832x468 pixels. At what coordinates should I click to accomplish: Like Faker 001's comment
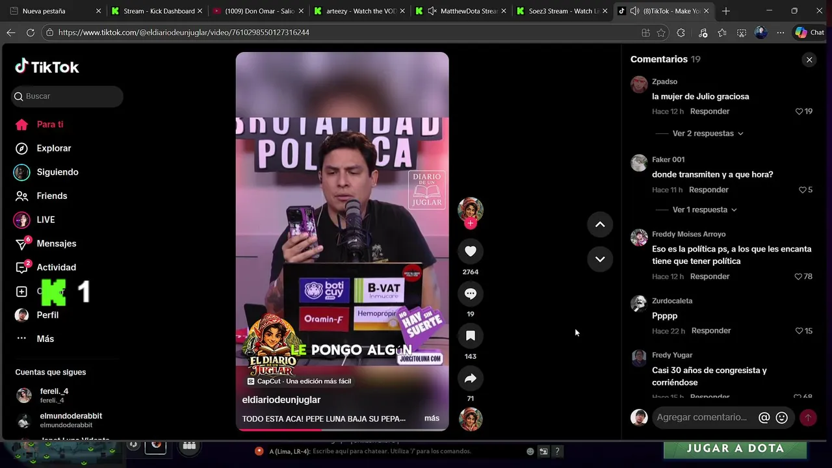(802, 190)
